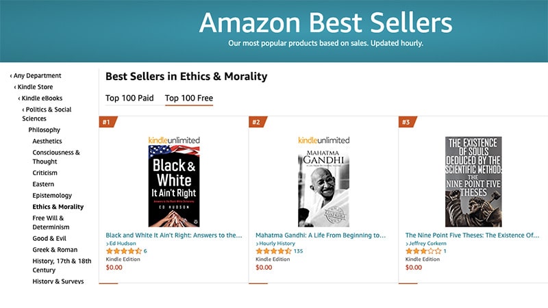The height and width of the screenshot is (308, 548).
Task: Navigate up to Kindle Store
Action: [x=35, y=87]
